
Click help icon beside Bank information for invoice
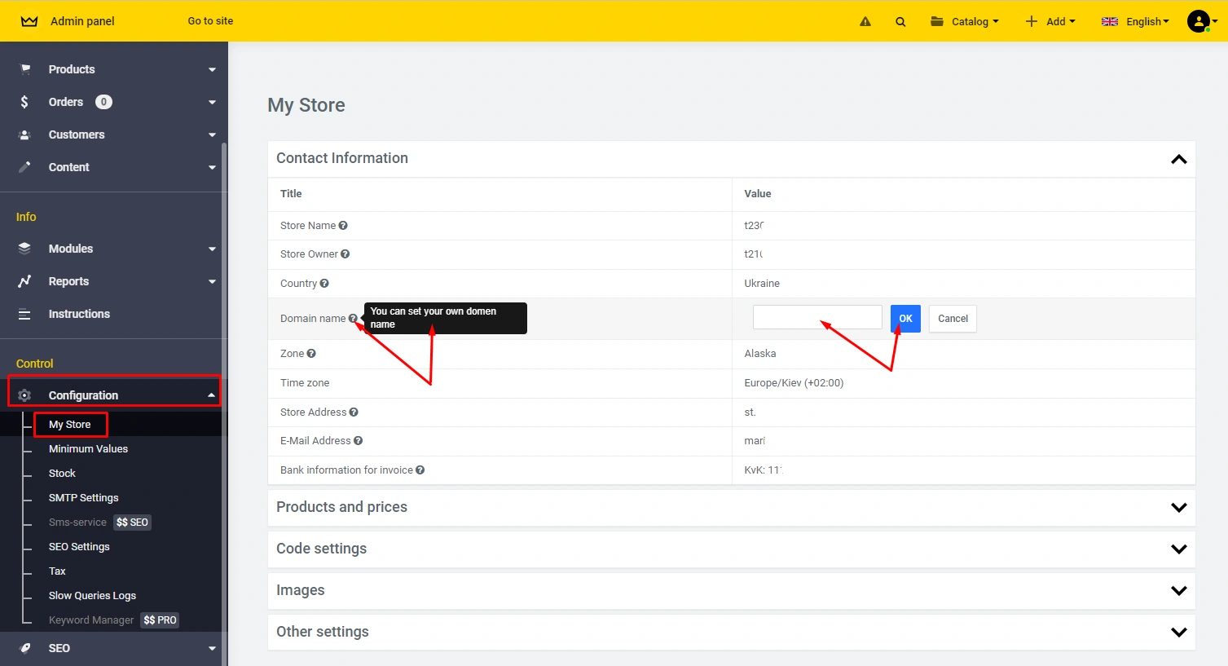[x=420, y=470]
